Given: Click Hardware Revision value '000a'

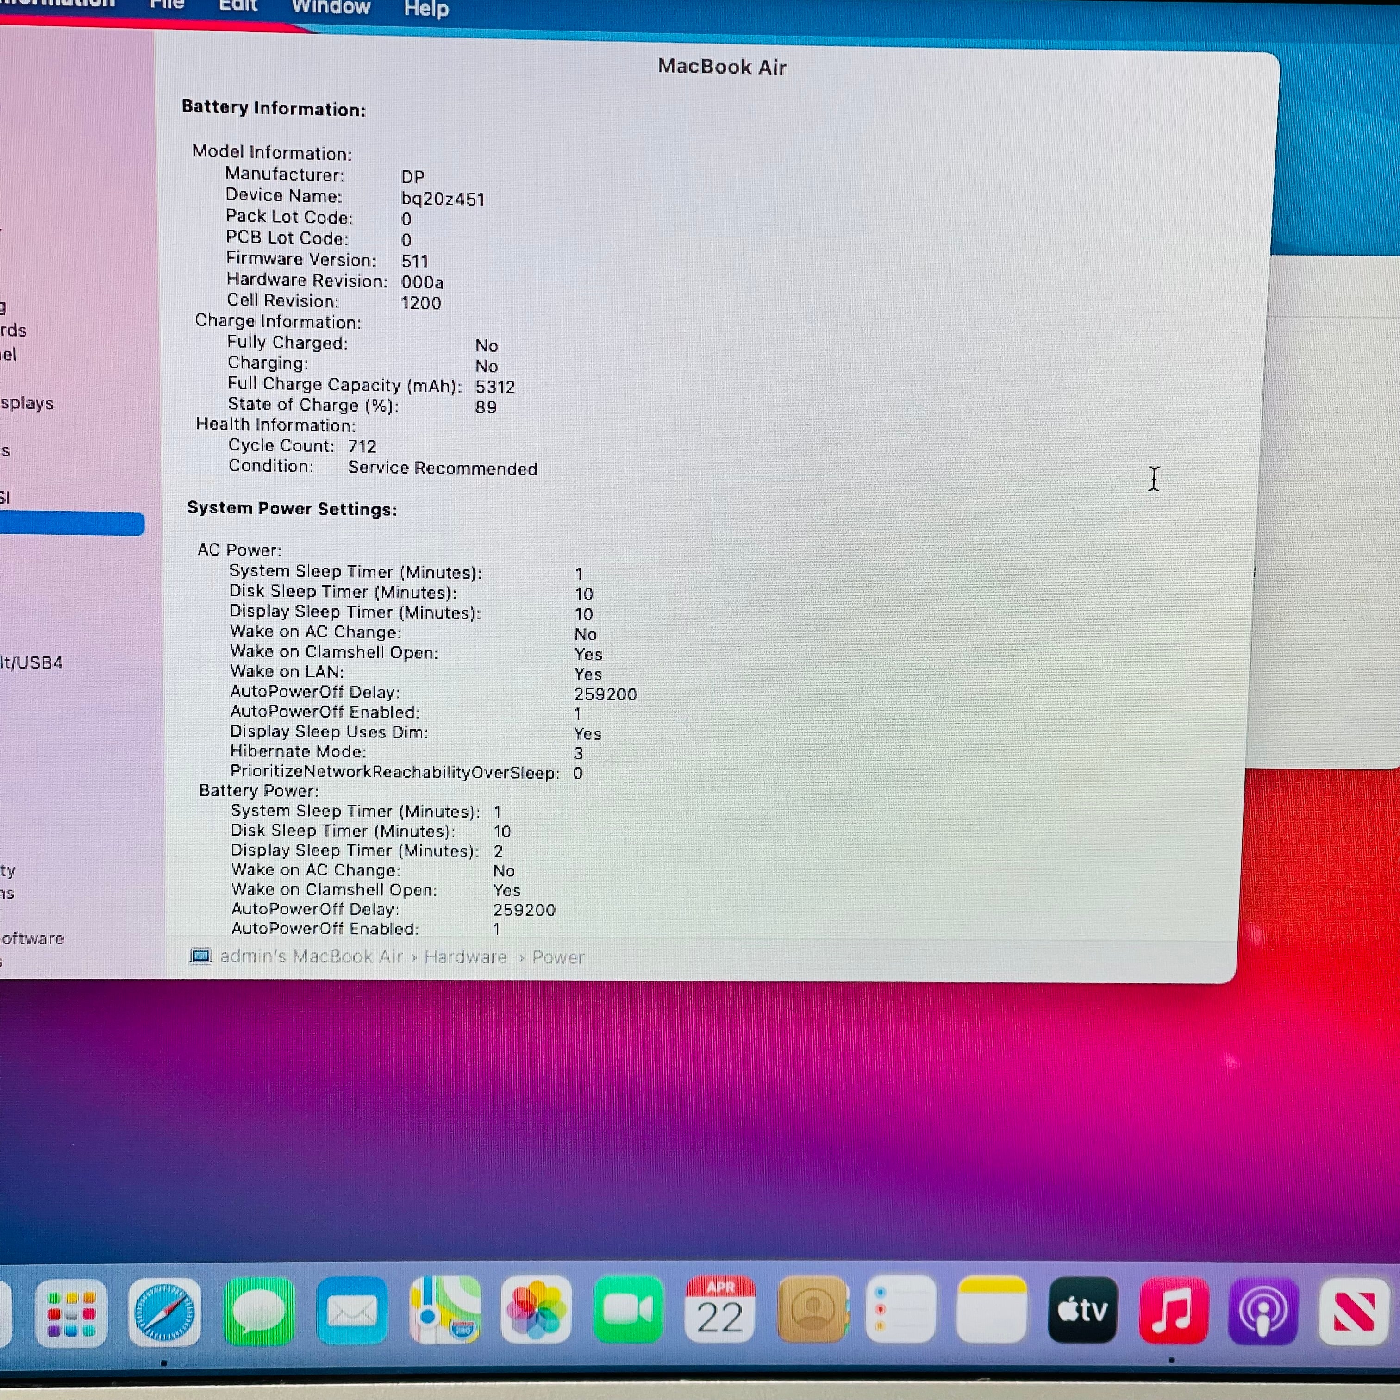Looking at the screenshot, I should coord(422,282).
